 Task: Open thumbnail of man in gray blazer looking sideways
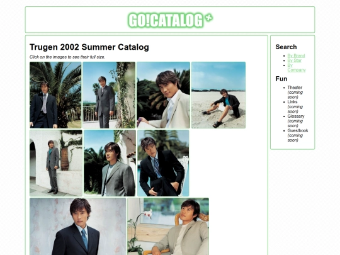pos(110,163)
